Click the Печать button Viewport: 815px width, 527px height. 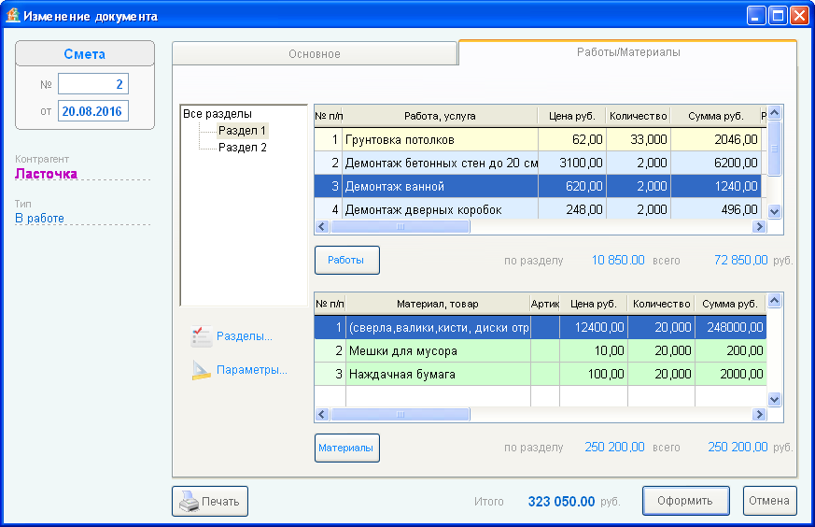click(x=210, y=502)
